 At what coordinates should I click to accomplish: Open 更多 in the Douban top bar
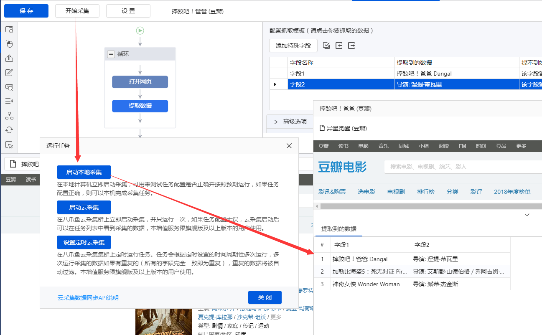coord(521,146)
